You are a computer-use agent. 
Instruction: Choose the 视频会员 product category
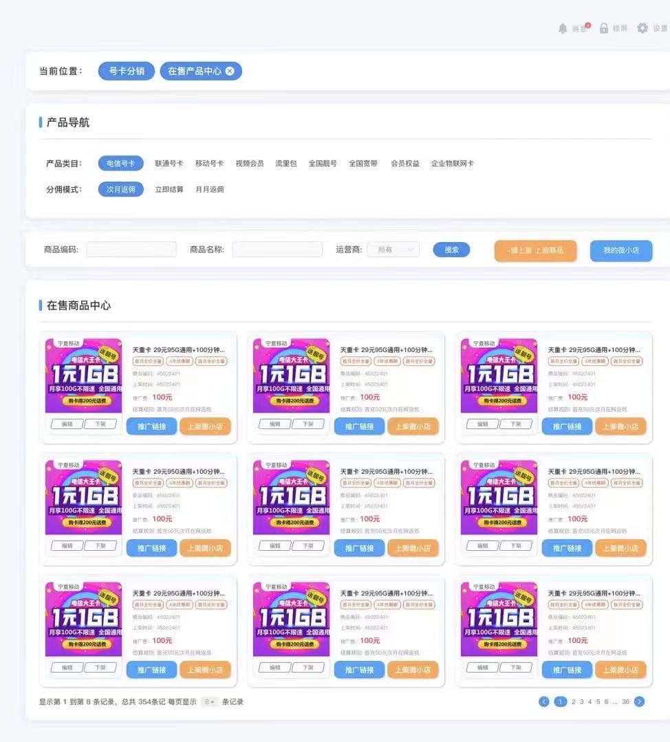[x=250, y=163]
